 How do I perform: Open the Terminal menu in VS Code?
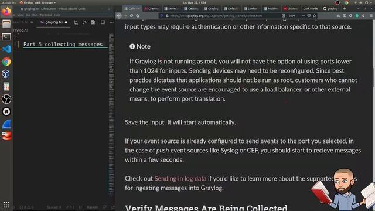[x=46, y=15]
